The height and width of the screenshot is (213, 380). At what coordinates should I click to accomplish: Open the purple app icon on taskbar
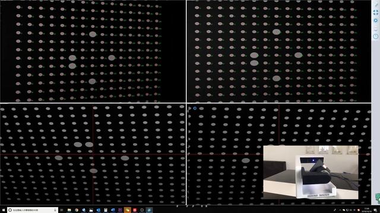tap(120, 210)
